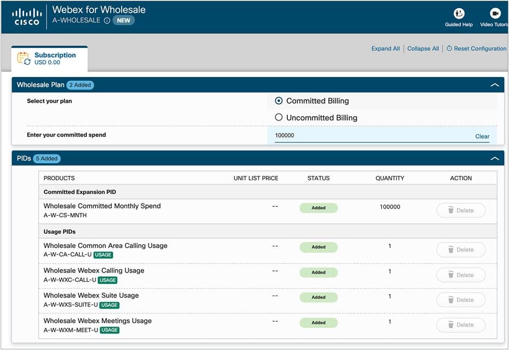Click trash icon for Common Area Calling Usage
509x350 pixels.
pos(451,250)
